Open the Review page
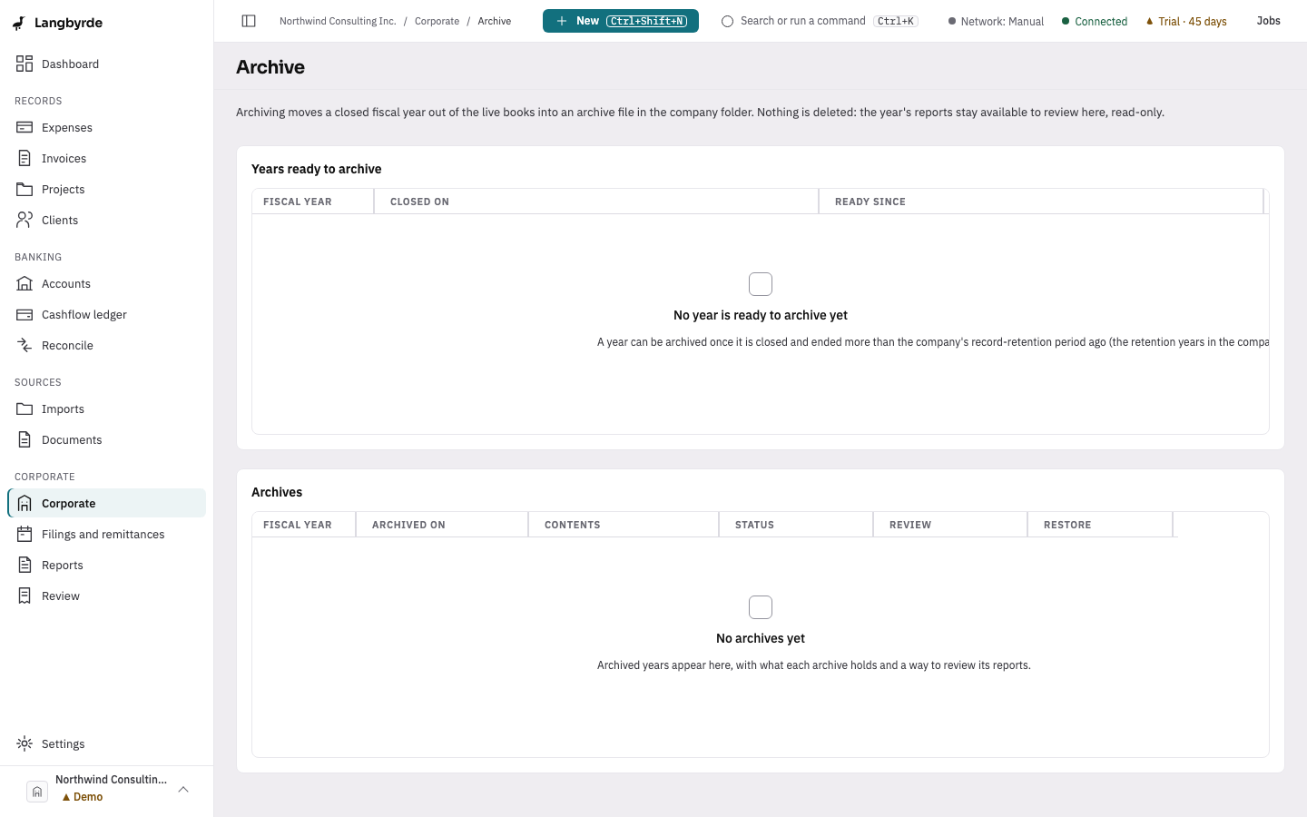The image size is (1307, 817). coord(106,596)
